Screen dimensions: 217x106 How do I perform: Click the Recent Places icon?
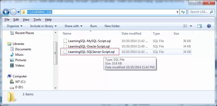tap(12, 33)
